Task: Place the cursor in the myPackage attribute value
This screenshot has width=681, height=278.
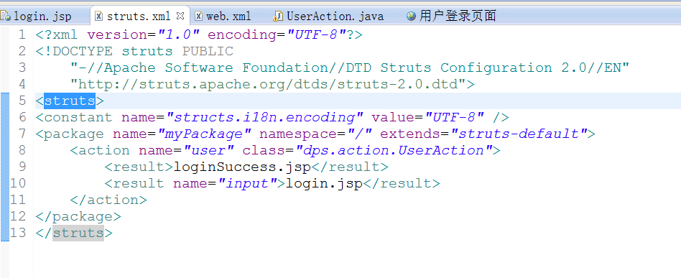Action: pos(204,134)
